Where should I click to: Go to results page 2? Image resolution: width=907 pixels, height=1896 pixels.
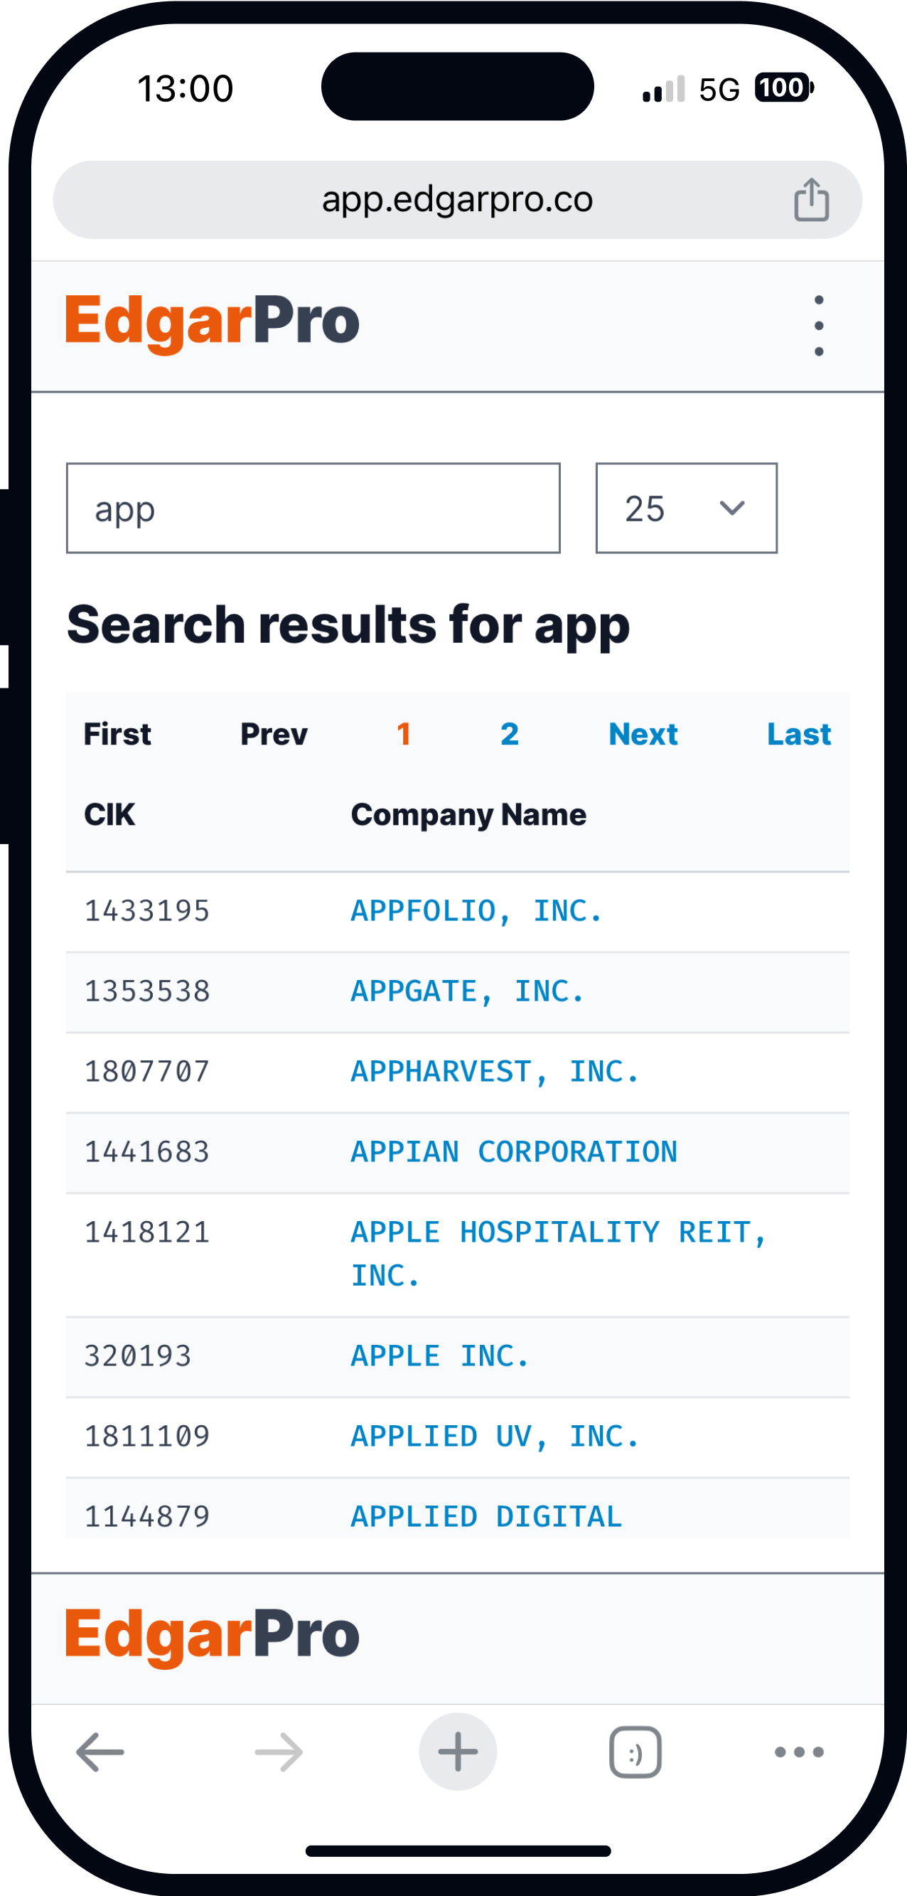click(x=510, y=734)
